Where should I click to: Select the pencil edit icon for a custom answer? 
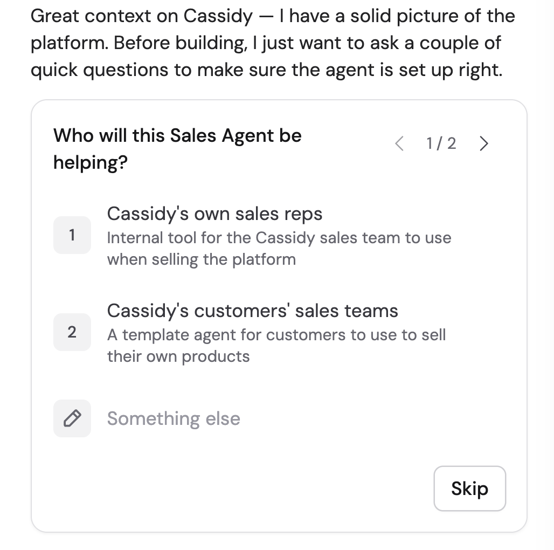point(72,418)
